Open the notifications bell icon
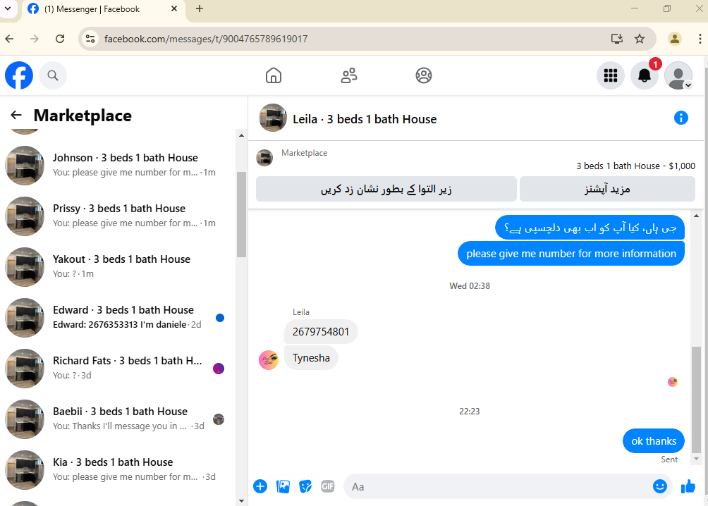This screenshot has width=708, height=506. [x=645, y=75]
